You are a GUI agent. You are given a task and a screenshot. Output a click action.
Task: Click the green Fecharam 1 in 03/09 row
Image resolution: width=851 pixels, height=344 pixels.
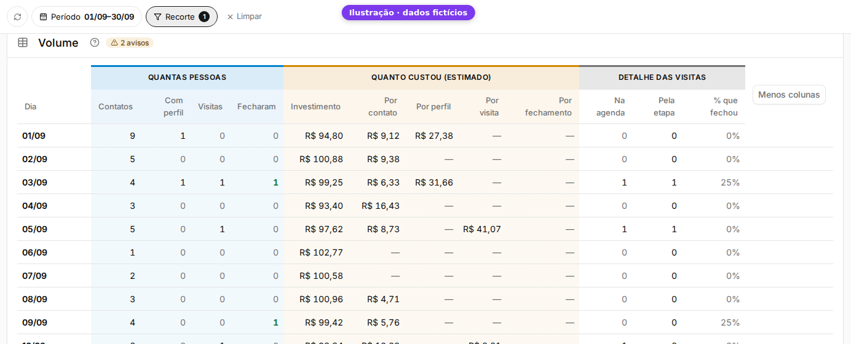pyautogui.click(x=275, y=182)
